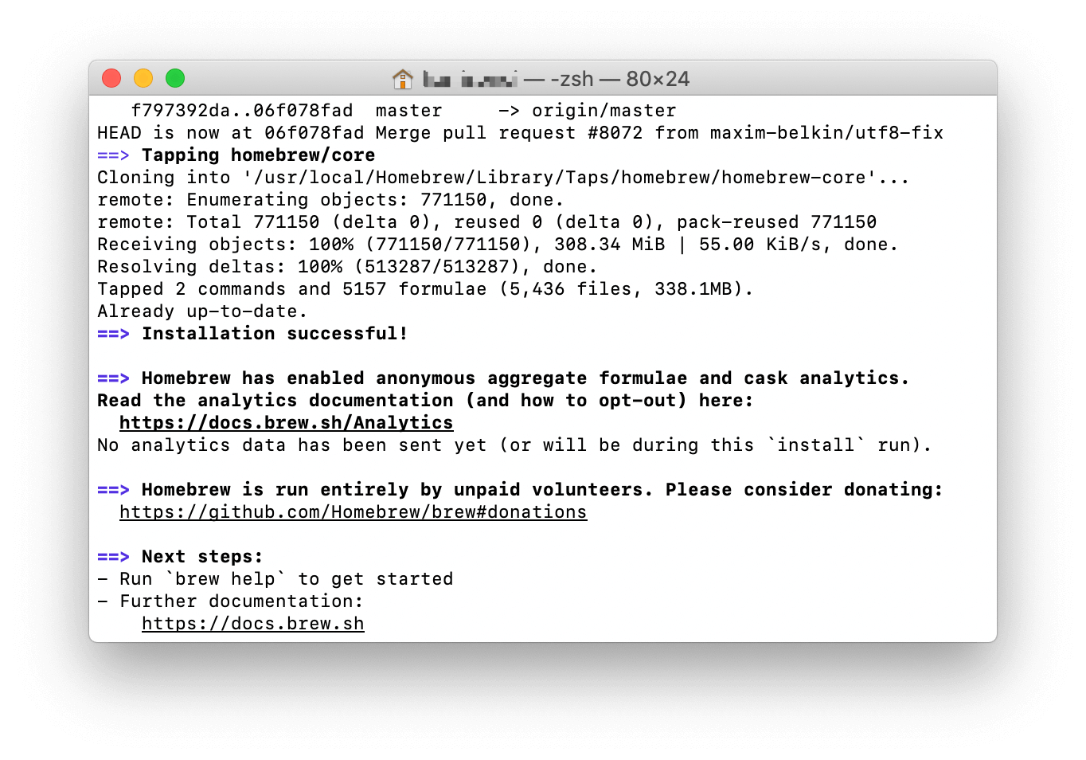Click the `brew help` command text

tap(225, 579)
